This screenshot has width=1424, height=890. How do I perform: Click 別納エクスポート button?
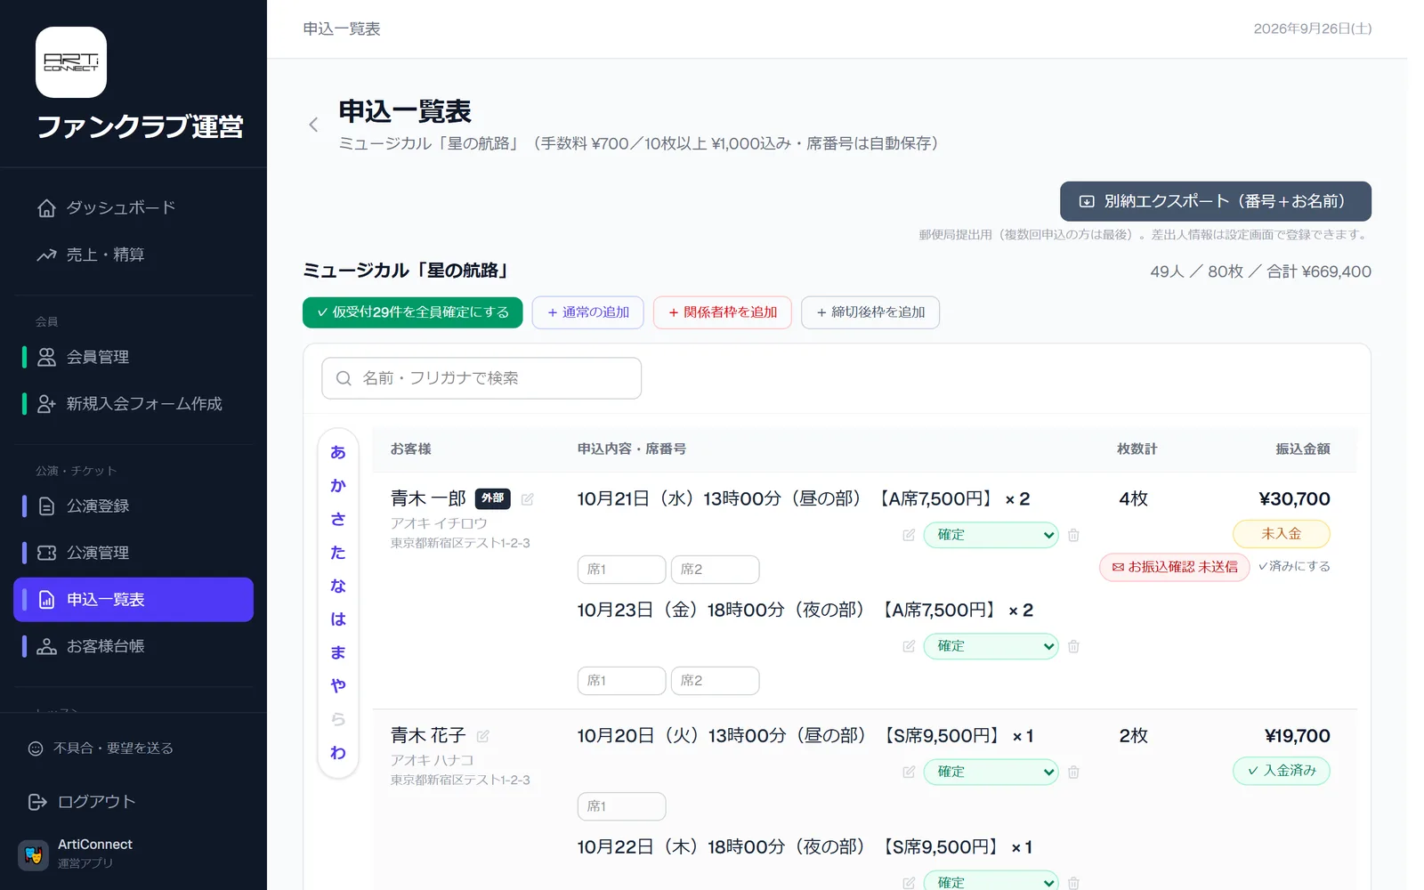tap(1215, 201)
